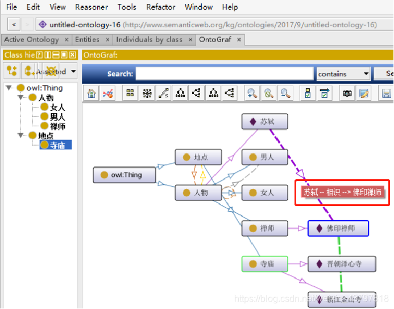This screenshot has height=309, width=394.
Task: Split Class hierarchy panel horizontally
Action: 56,55
